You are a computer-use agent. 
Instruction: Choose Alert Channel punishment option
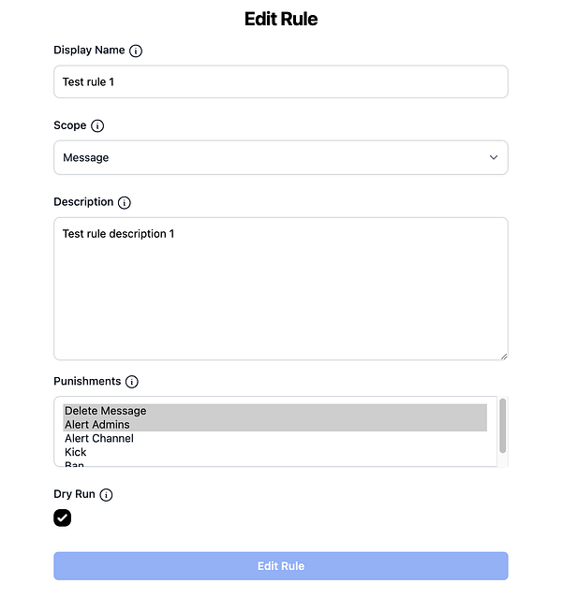click(x=99, y=438)
